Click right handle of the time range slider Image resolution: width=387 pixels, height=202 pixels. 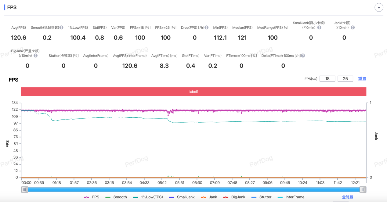pyautogui.click(x=363, y=190)
